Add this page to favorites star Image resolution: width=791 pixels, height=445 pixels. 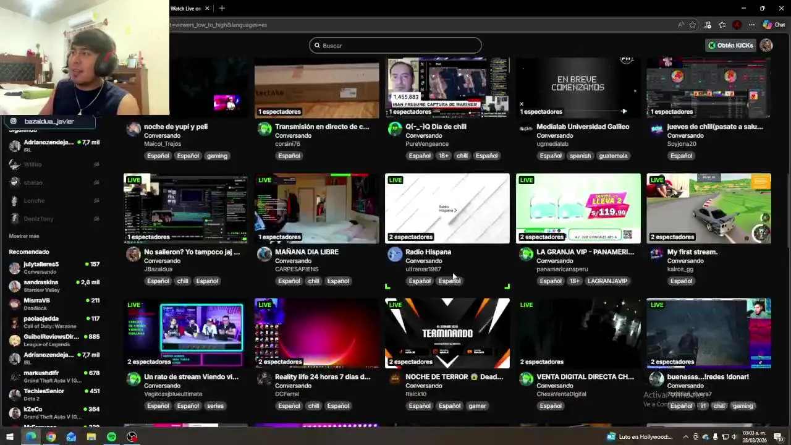pos(693,25)
